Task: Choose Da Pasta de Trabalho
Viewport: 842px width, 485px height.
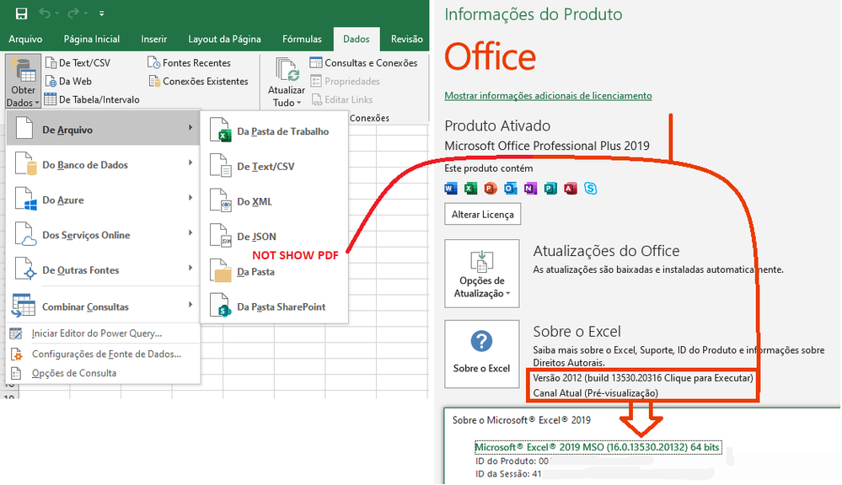Action: tap(275, 131)
